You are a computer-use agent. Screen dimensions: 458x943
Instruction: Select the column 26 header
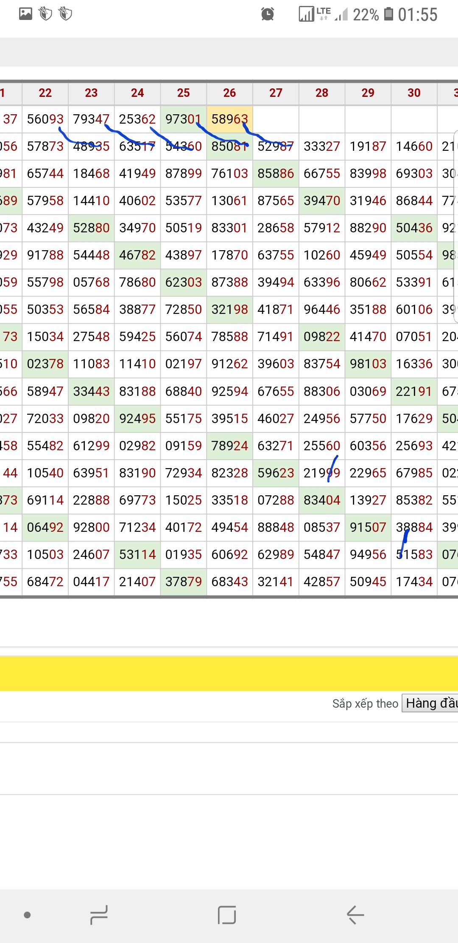click(x=229, y=93)
